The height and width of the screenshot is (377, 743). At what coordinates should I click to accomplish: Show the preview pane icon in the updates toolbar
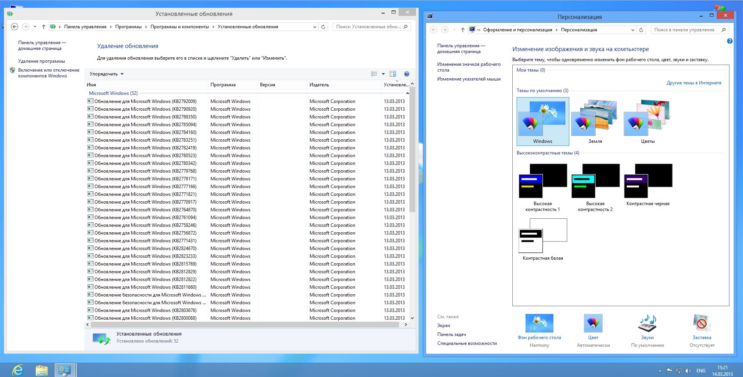pos(393,74)
